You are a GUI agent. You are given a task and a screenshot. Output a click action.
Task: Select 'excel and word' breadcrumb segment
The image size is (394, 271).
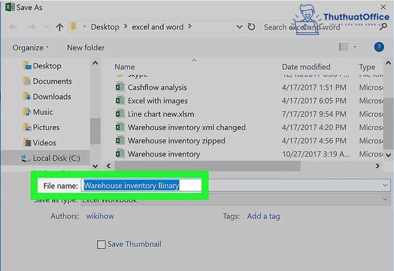click(x=158, y=26)
